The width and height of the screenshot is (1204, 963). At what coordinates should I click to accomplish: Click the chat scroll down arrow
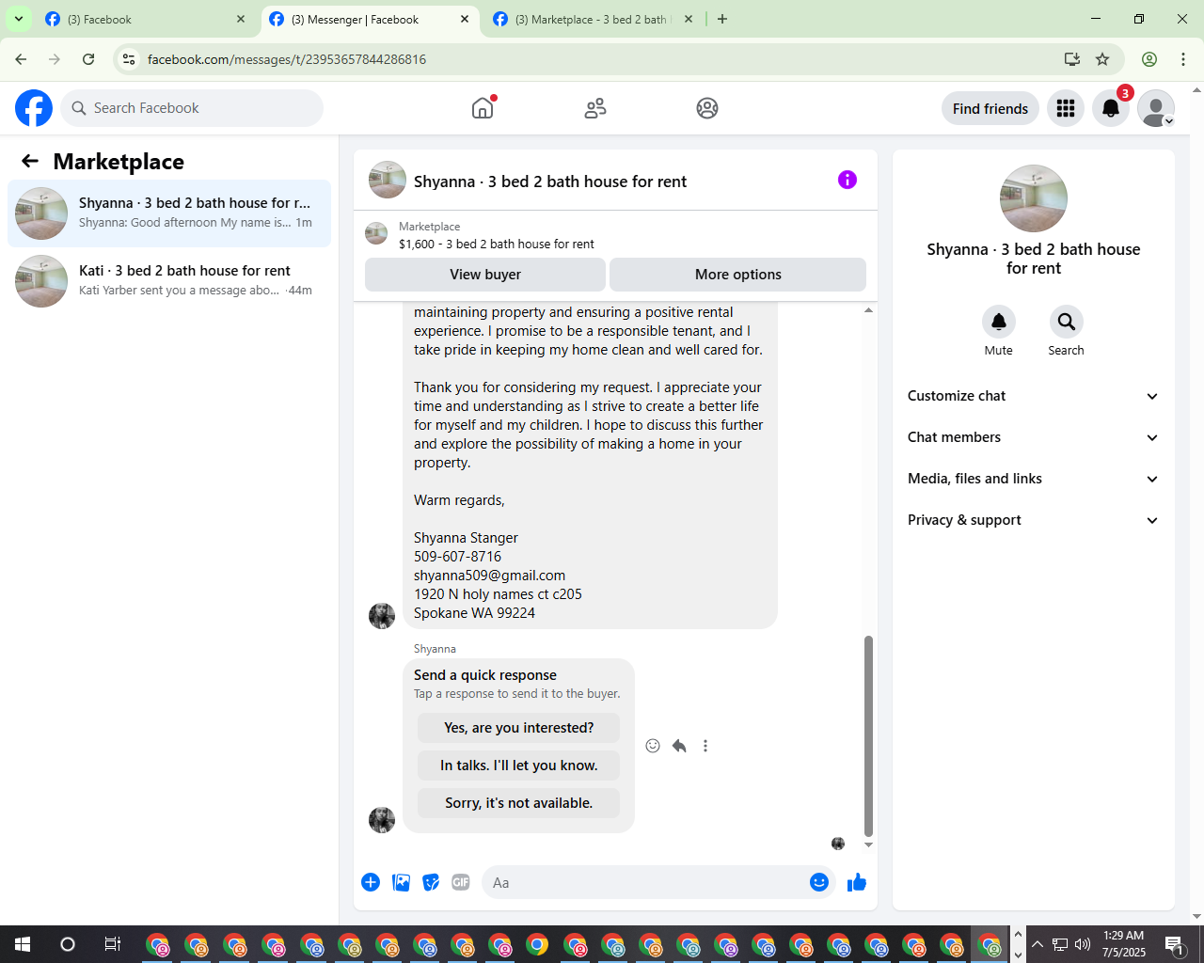pos(868,845)
